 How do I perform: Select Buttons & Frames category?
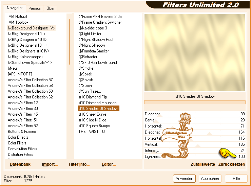(x=22, y=132)
